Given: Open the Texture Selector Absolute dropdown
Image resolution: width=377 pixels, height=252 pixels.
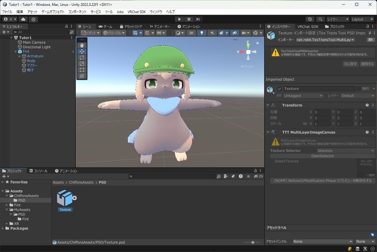Looking at the screenshot, I should (x=346, y=151).
